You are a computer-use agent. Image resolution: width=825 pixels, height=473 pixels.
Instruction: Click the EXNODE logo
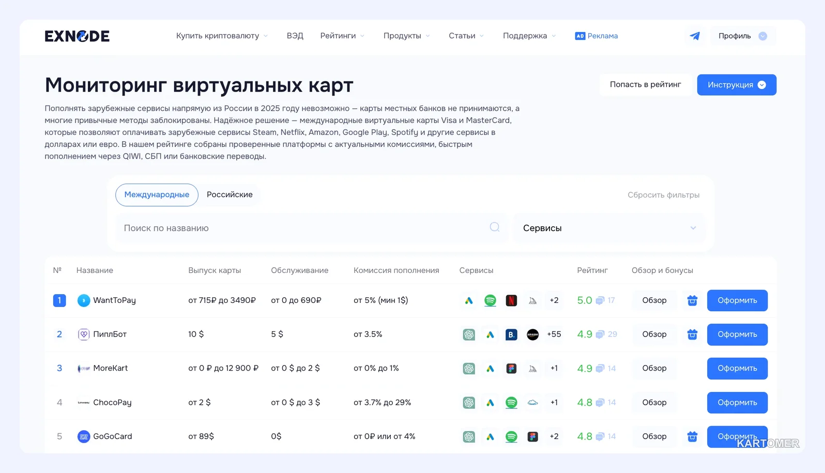point(77,36)
